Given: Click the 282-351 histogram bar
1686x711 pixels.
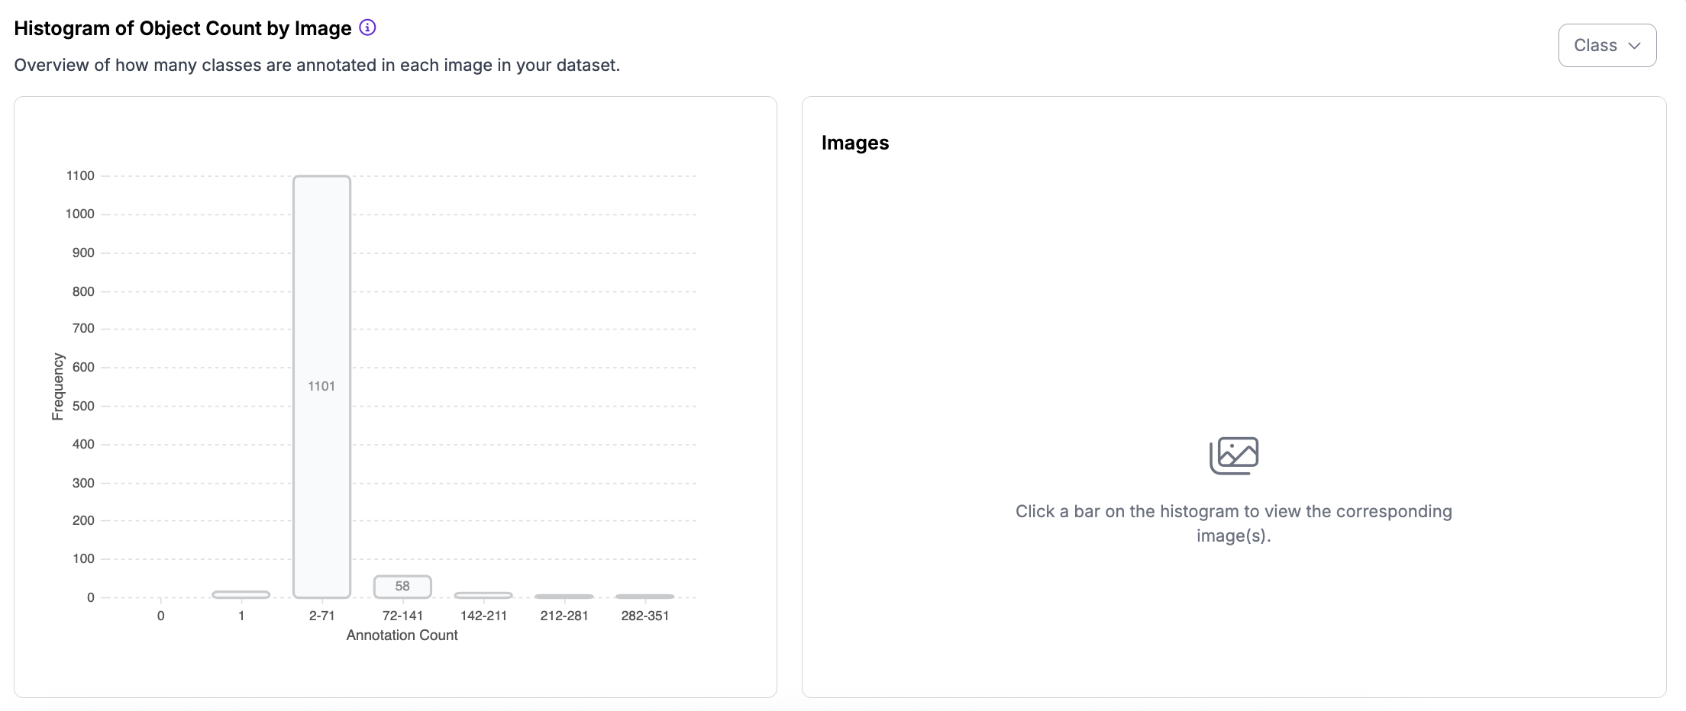Looking at the screenshot, I should 645,596.
